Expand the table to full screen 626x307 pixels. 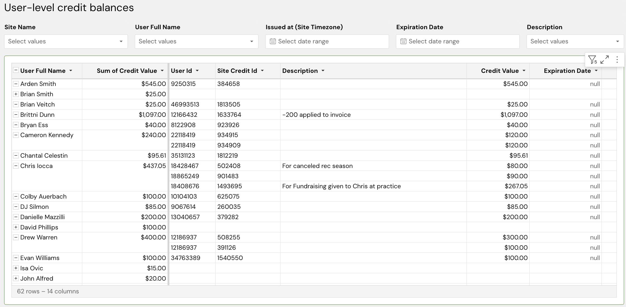605,60
